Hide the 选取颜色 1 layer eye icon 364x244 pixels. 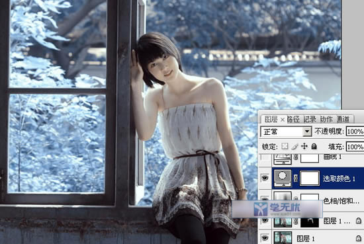tap(265, 178)
